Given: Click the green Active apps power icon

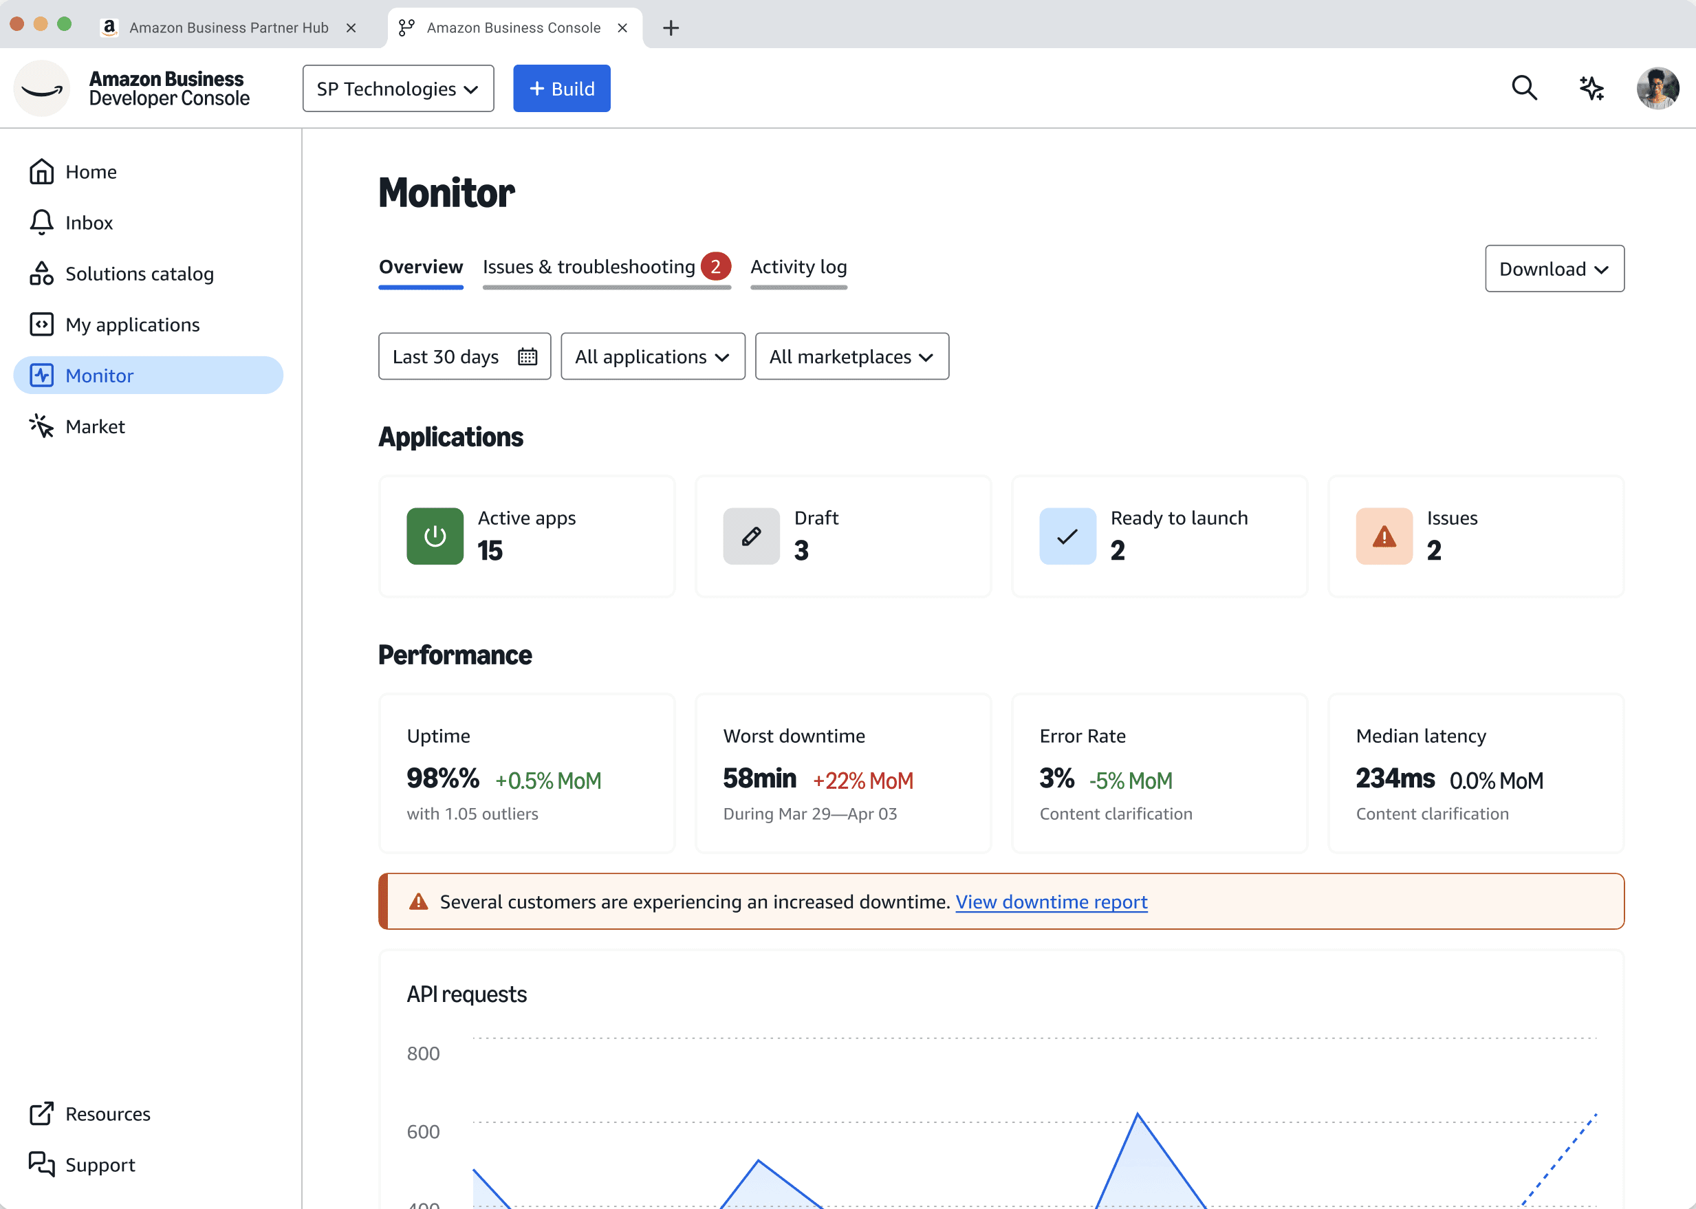Looking at the screenshot, I should point(435,536).
